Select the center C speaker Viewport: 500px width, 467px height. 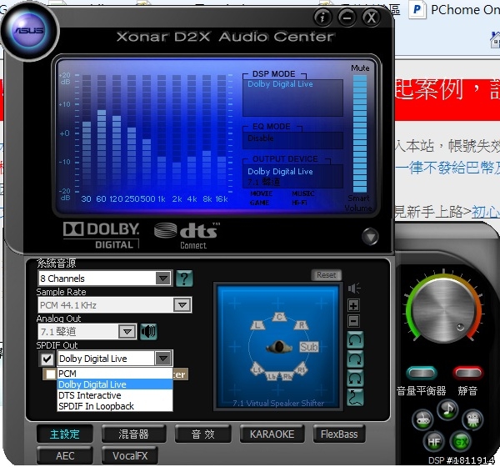[279, 317]
